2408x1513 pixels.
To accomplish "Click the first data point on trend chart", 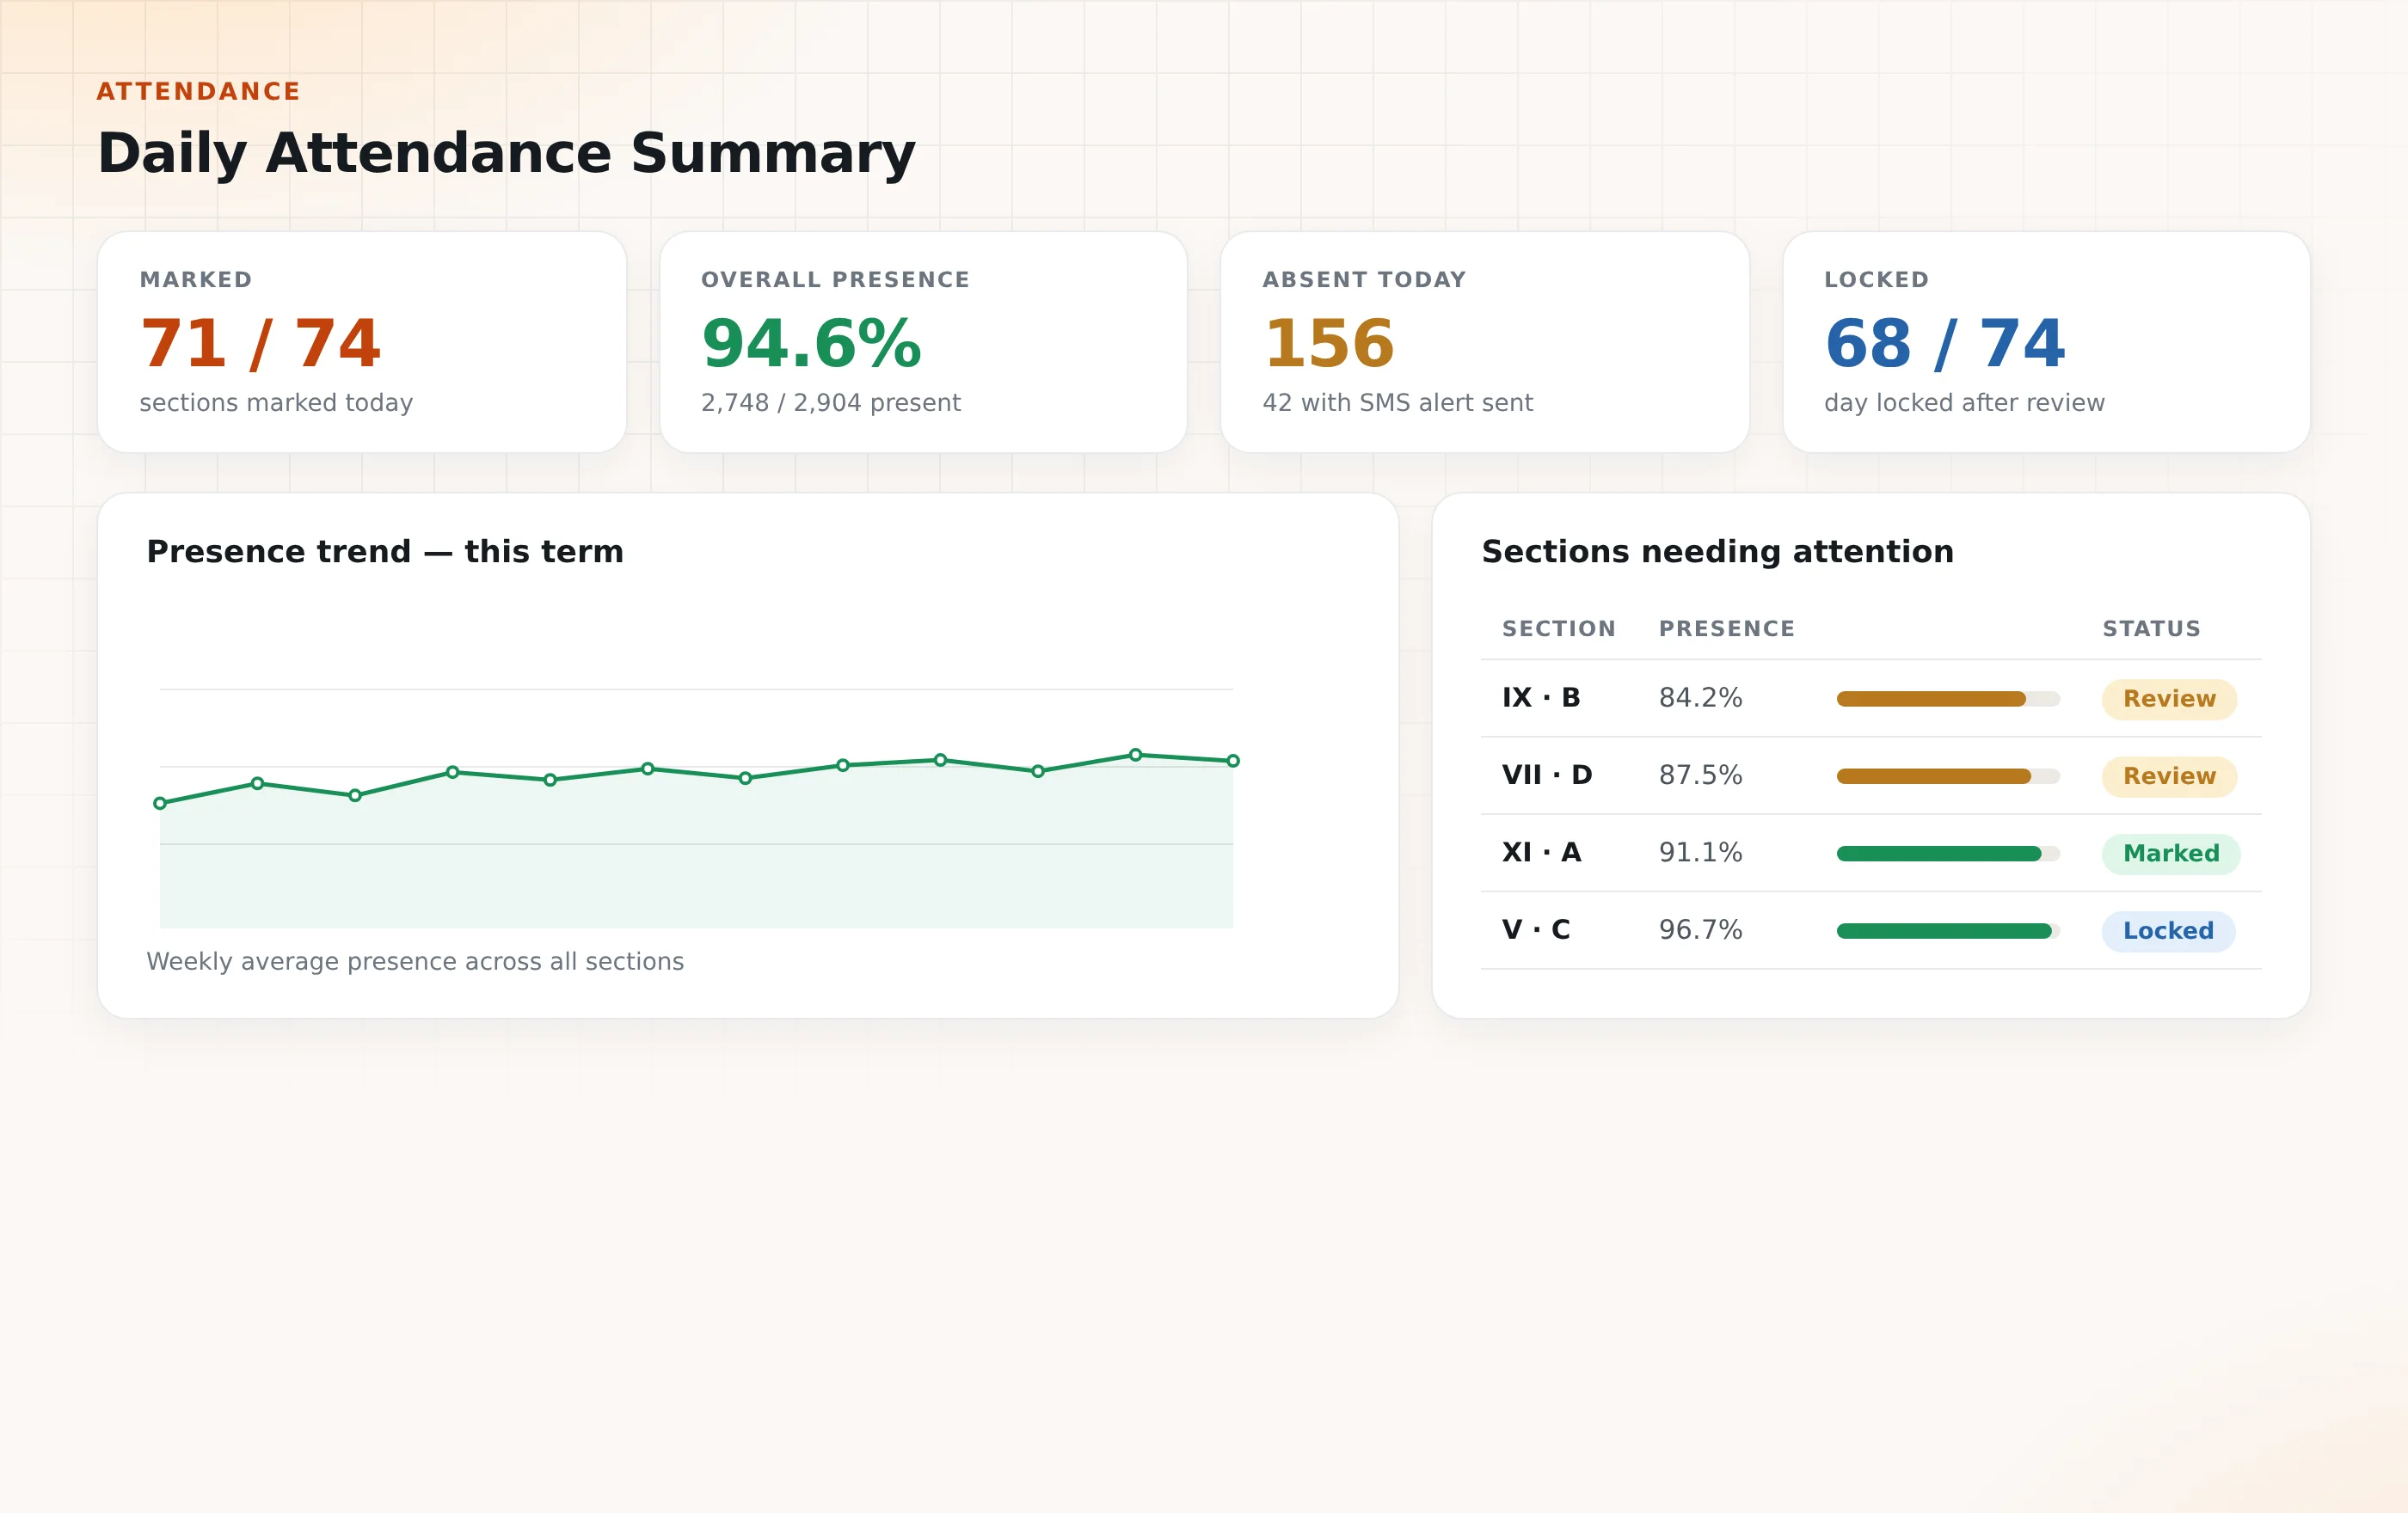I will (x=160, y=804).
